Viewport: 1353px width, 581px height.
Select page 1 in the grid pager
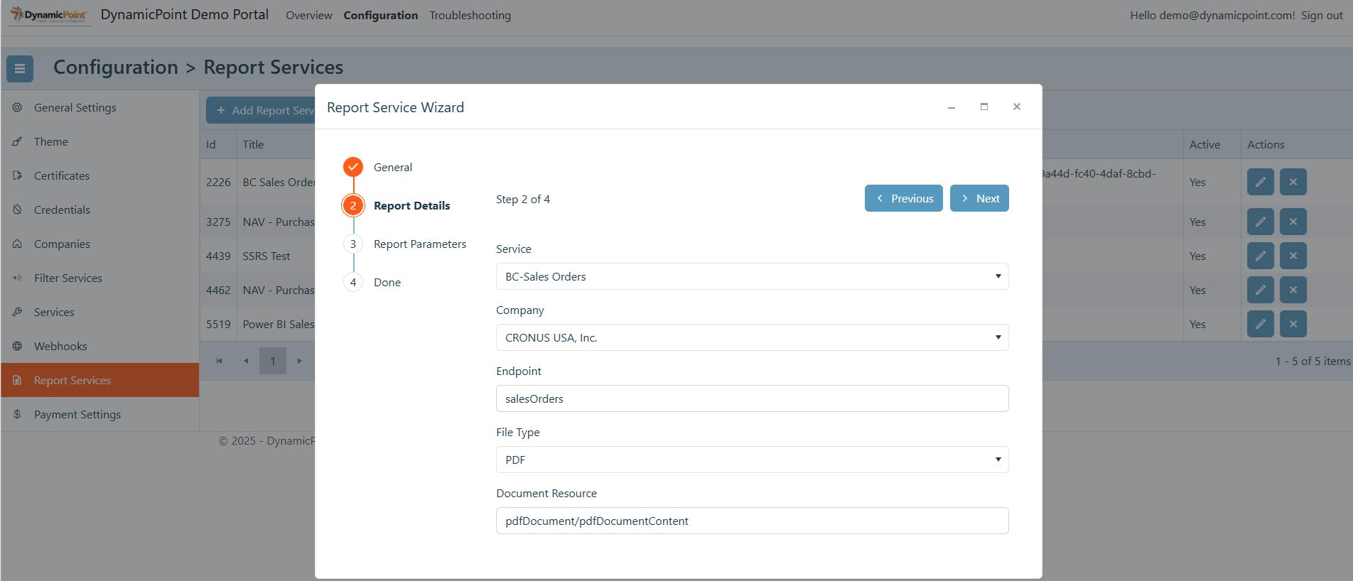273,361
